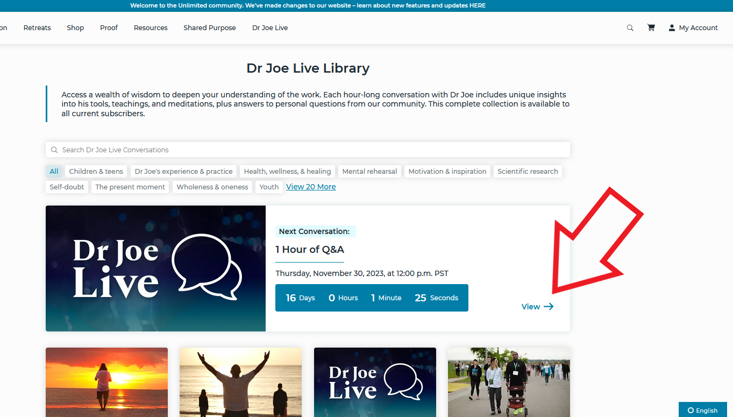Open the Proof menu item
Viewport: 733px width, 417px height.
[109, 28]
